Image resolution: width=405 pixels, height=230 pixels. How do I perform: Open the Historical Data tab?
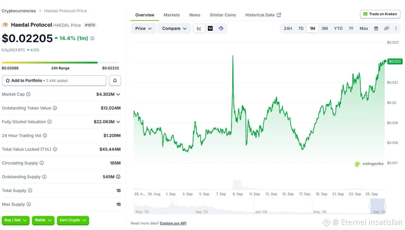263,15
